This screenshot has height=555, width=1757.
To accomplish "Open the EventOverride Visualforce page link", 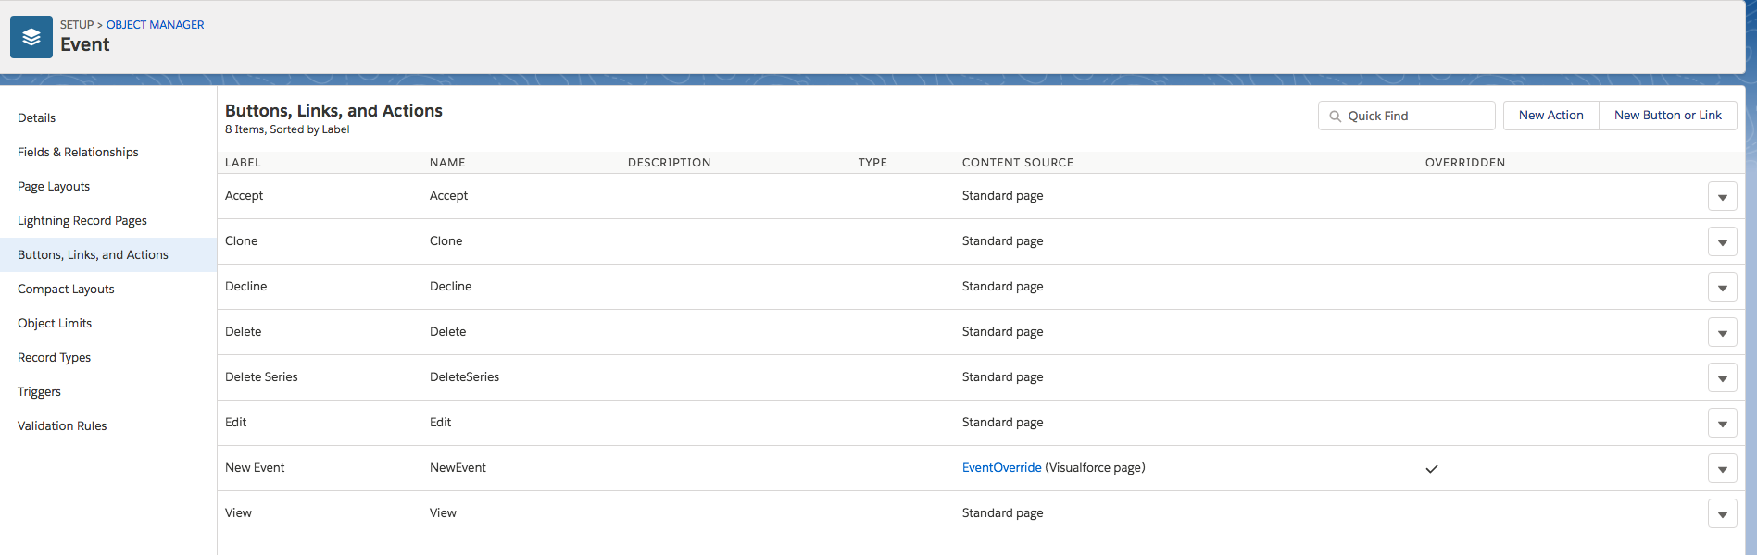I will click(x=1001, y=468).
